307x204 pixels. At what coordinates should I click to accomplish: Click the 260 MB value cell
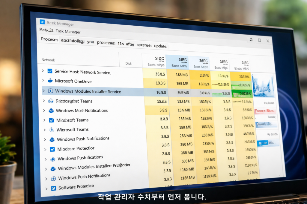186,144
